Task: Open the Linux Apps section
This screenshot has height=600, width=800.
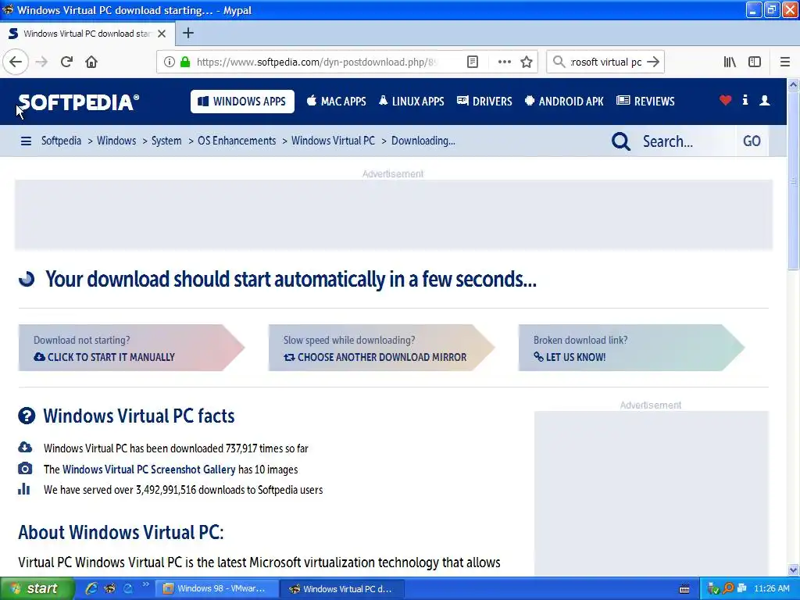Action: point(411,102)
